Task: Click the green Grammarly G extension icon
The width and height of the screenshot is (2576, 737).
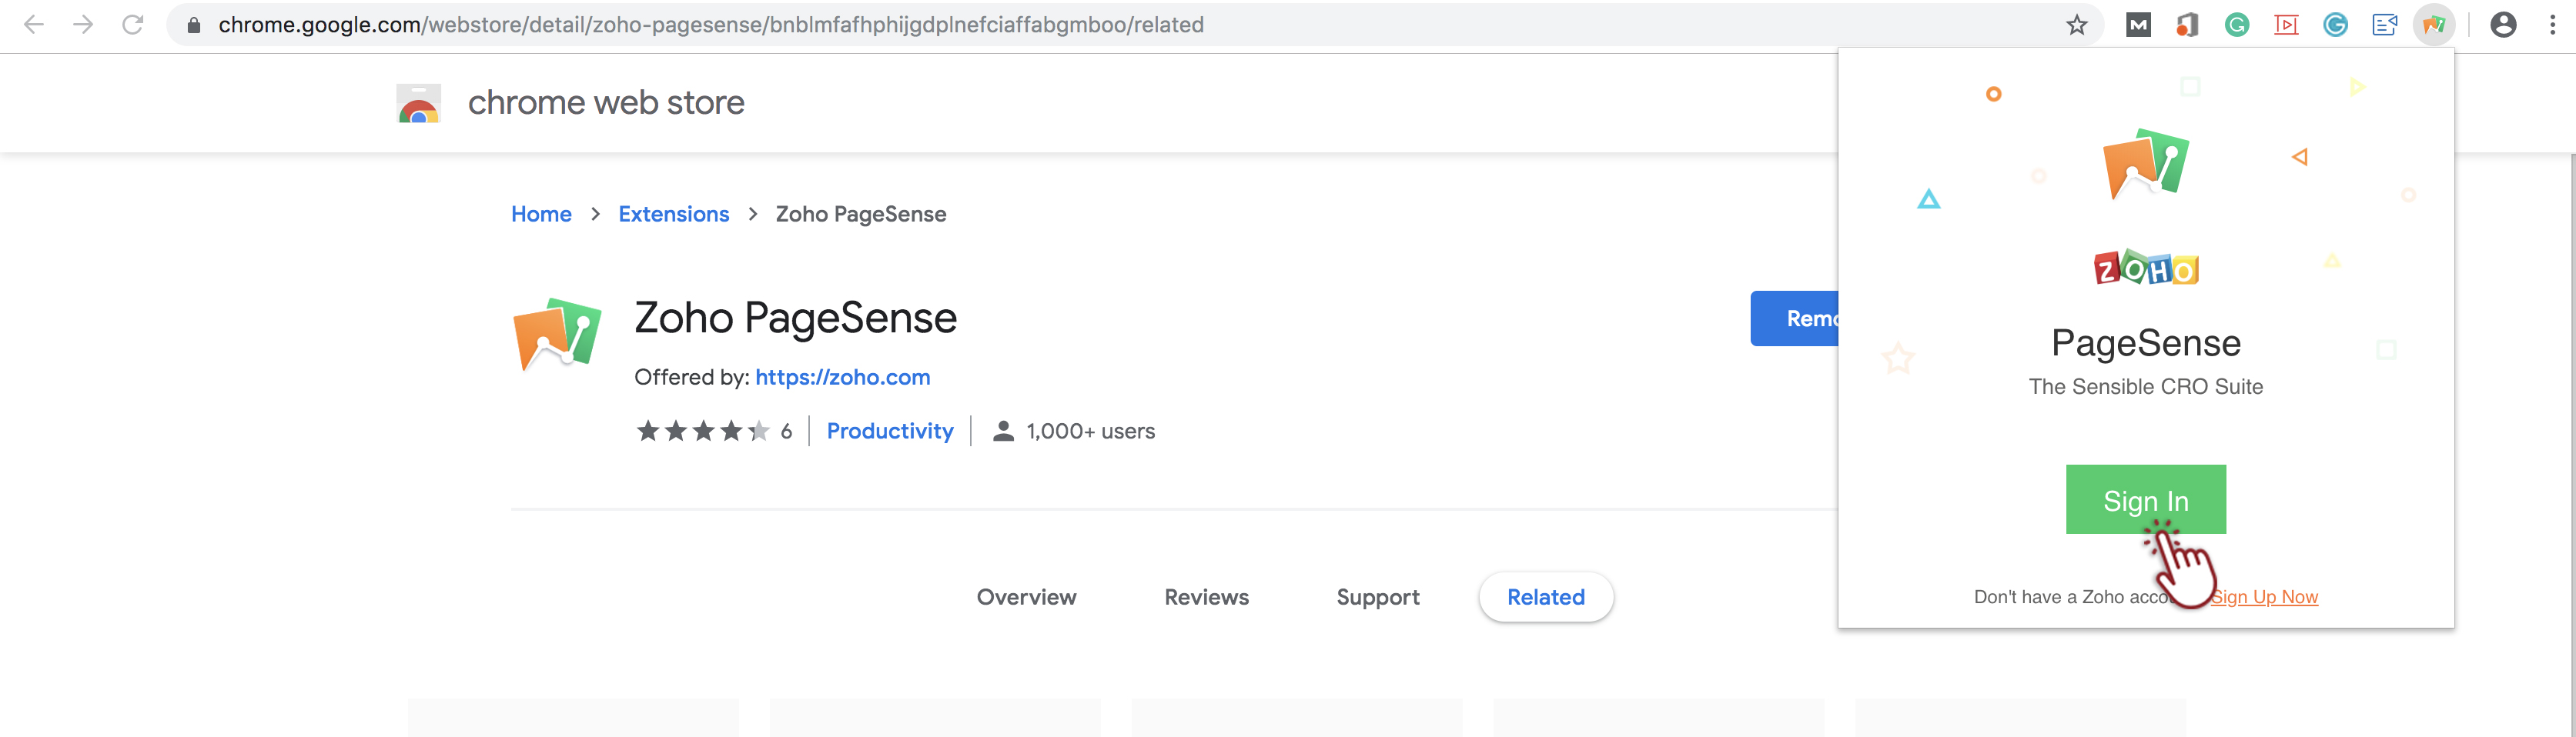Action: tap(2237, 25)
